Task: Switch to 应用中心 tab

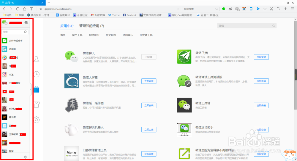Action: [67, 26]
